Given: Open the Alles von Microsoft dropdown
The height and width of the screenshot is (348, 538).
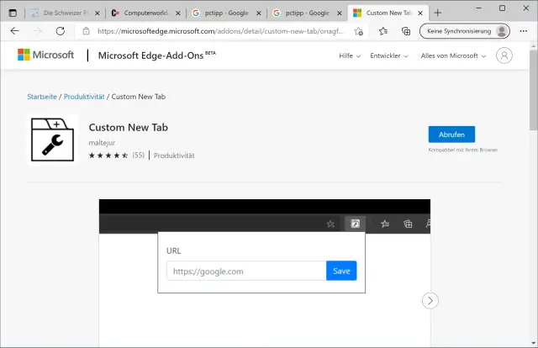Looking at the screenshot, I should point(456,56).
